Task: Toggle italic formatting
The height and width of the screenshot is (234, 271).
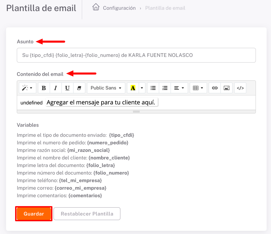Action: coord(56,88)
